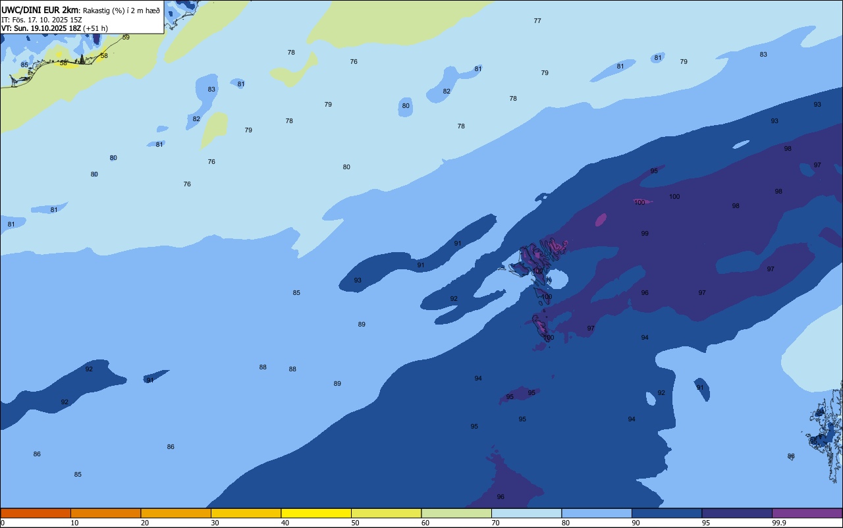Click the 'UWC/DINI EUR 2km' map title

tap(40, 10)
